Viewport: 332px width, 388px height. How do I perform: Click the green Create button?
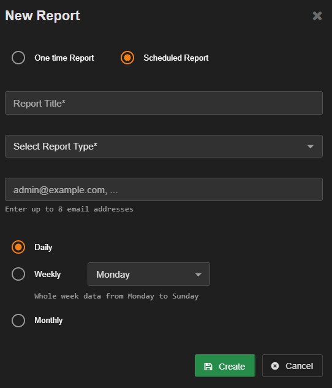pyautogui.click(x=225, y=366)
